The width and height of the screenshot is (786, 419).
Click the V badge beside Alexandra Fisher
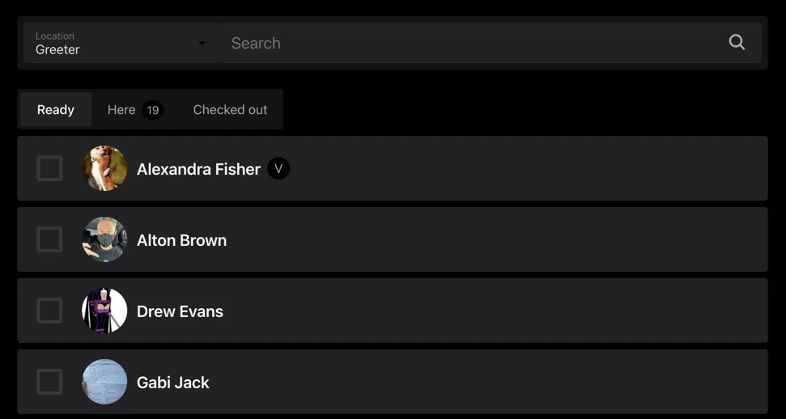point(278,168)
